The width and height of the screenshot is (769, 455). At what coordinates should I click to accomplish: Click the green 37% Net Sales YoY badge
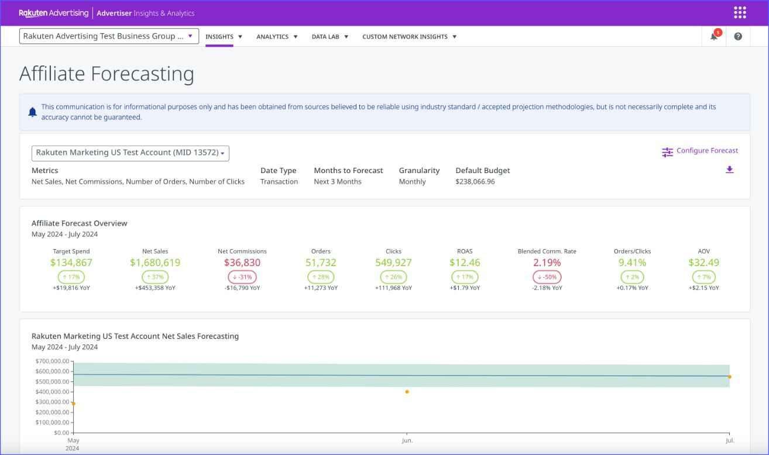point(155,277)
